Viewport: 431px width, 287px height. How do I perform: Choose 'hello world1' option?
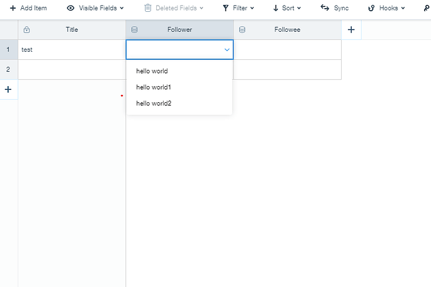pos(154,87)
